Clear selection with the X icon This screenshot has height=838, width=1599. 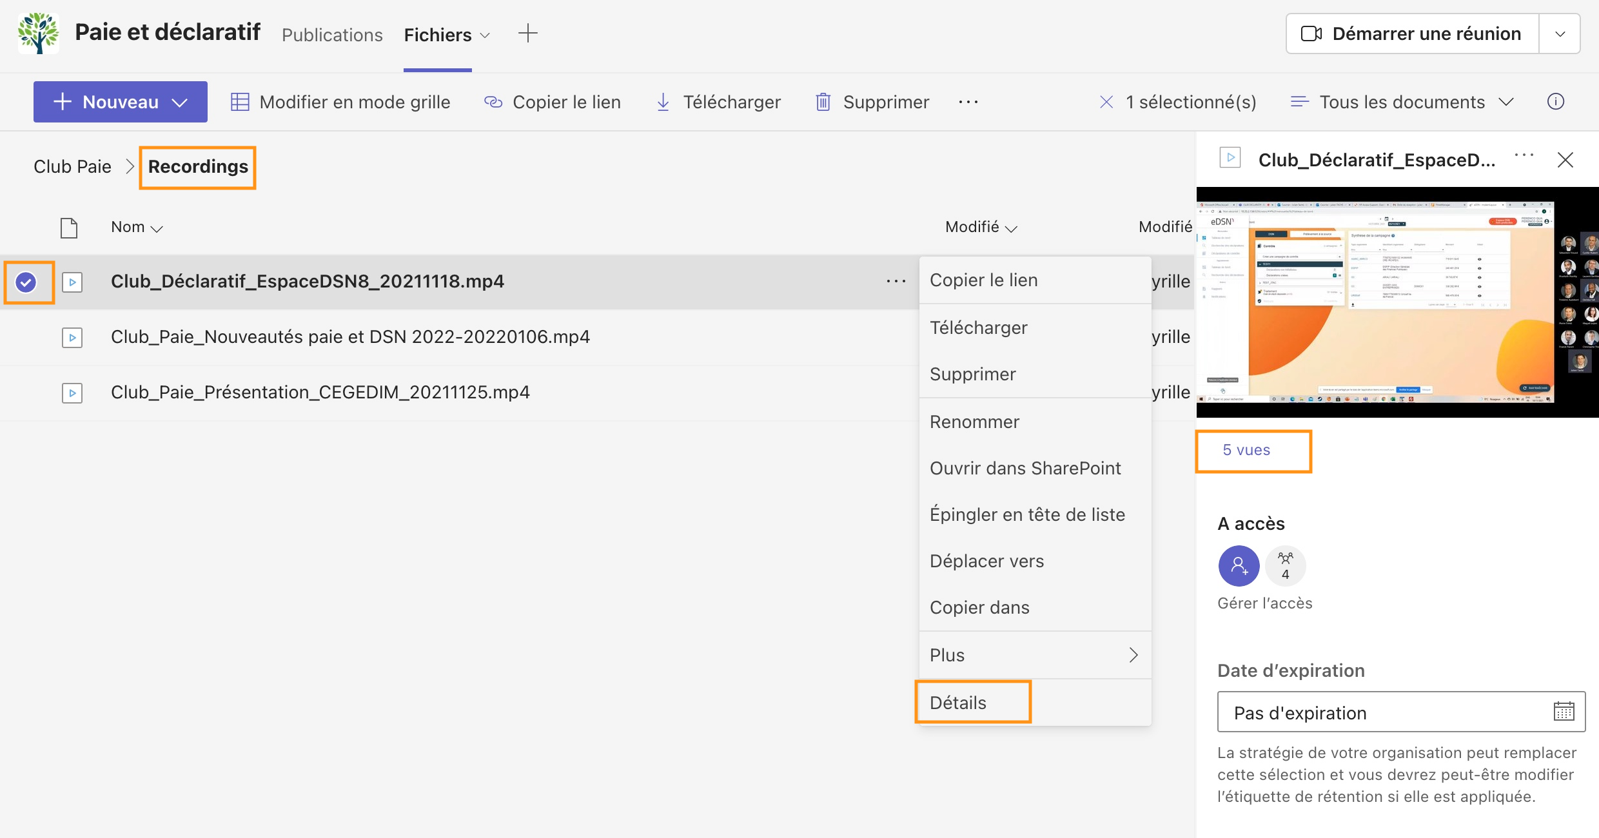[1106, 102]
